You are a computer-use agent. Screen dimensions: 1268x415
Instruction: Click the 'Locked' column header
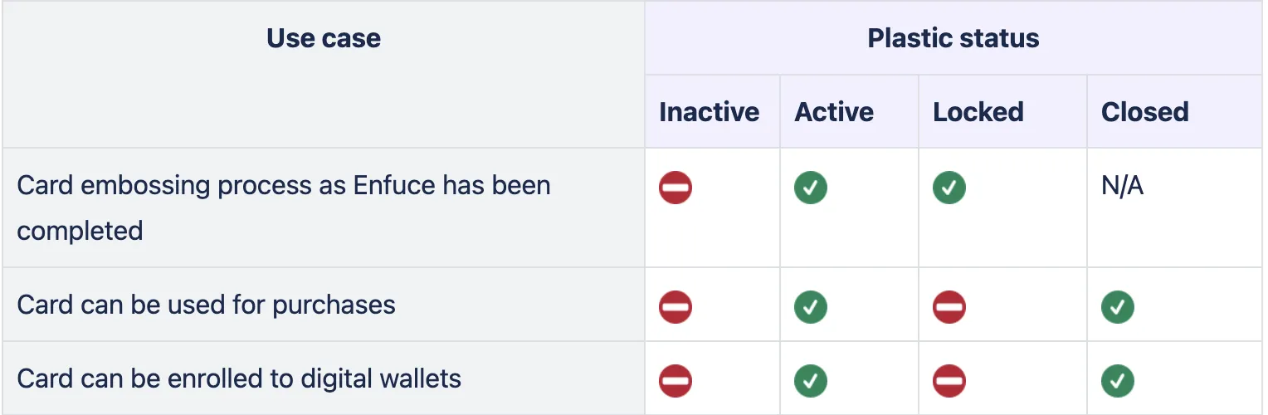point(978,112)
